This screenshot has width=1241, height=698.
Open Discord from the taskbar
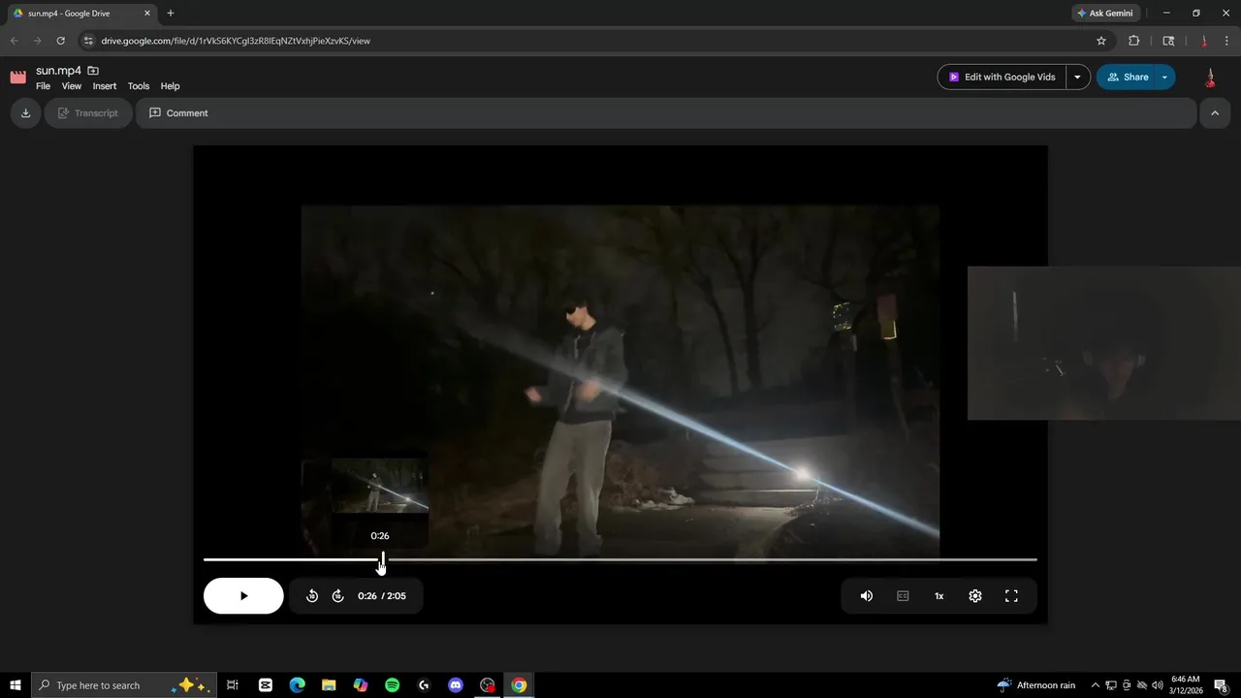pos(456,685)
